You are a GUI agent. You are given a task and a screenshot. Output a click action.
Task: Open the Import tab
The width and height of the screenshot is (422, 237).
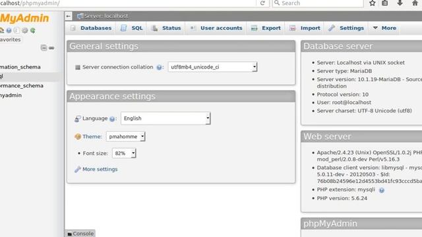tap(305, 28)
